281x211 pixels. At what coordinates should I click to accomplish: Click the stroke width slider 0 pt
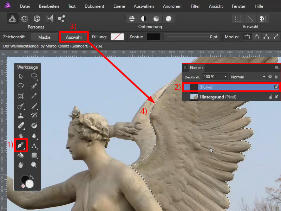point(191,37)
